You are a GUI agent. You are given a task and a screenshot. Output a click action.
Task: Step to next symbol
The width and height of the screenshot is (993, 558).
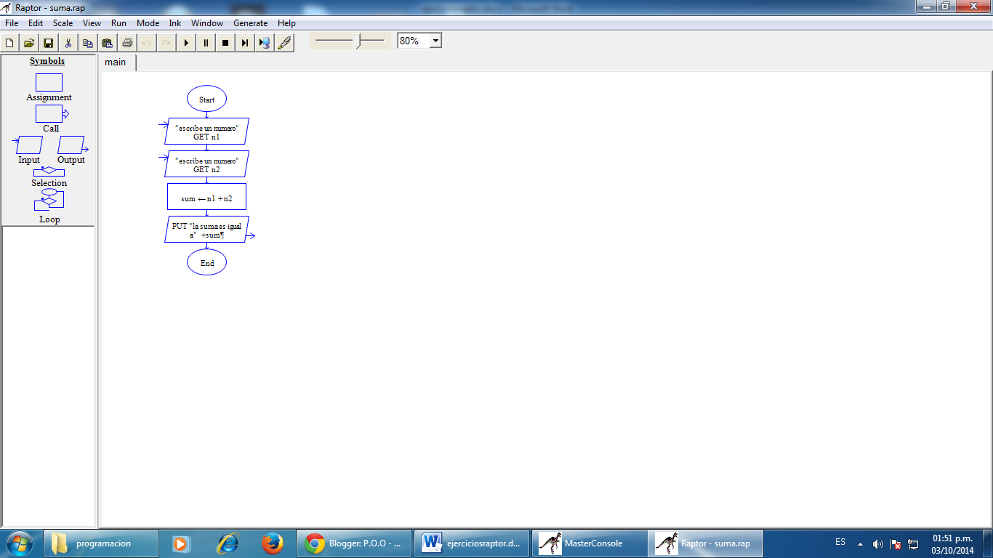(245, 43)
